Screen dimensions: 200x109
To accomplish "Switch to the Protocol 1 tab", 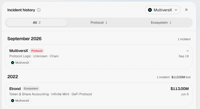I will [99, 23].
